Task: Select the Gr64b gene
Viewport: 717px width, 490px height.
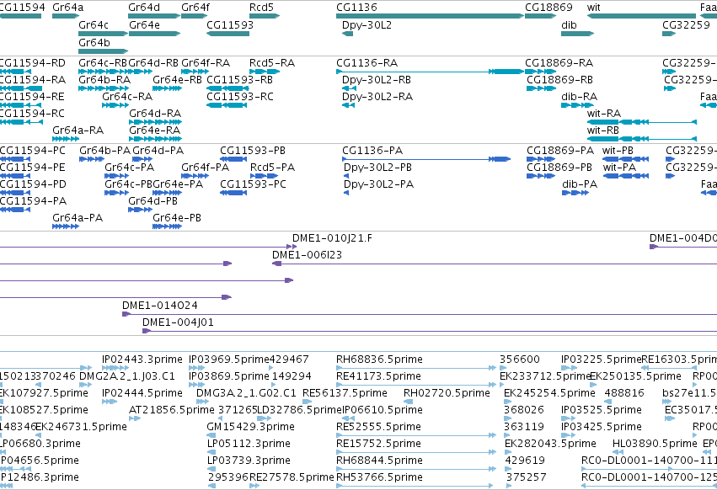Action: click(x=104, y=51)
